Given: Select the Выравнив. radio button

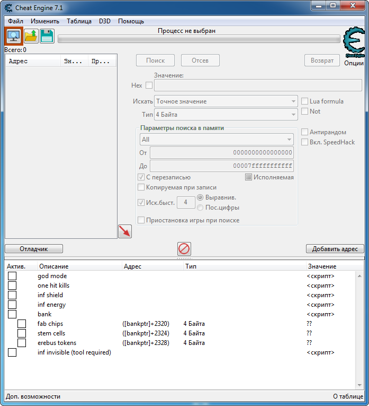Looking at the screenshot, I should click(x=200, y=197).
